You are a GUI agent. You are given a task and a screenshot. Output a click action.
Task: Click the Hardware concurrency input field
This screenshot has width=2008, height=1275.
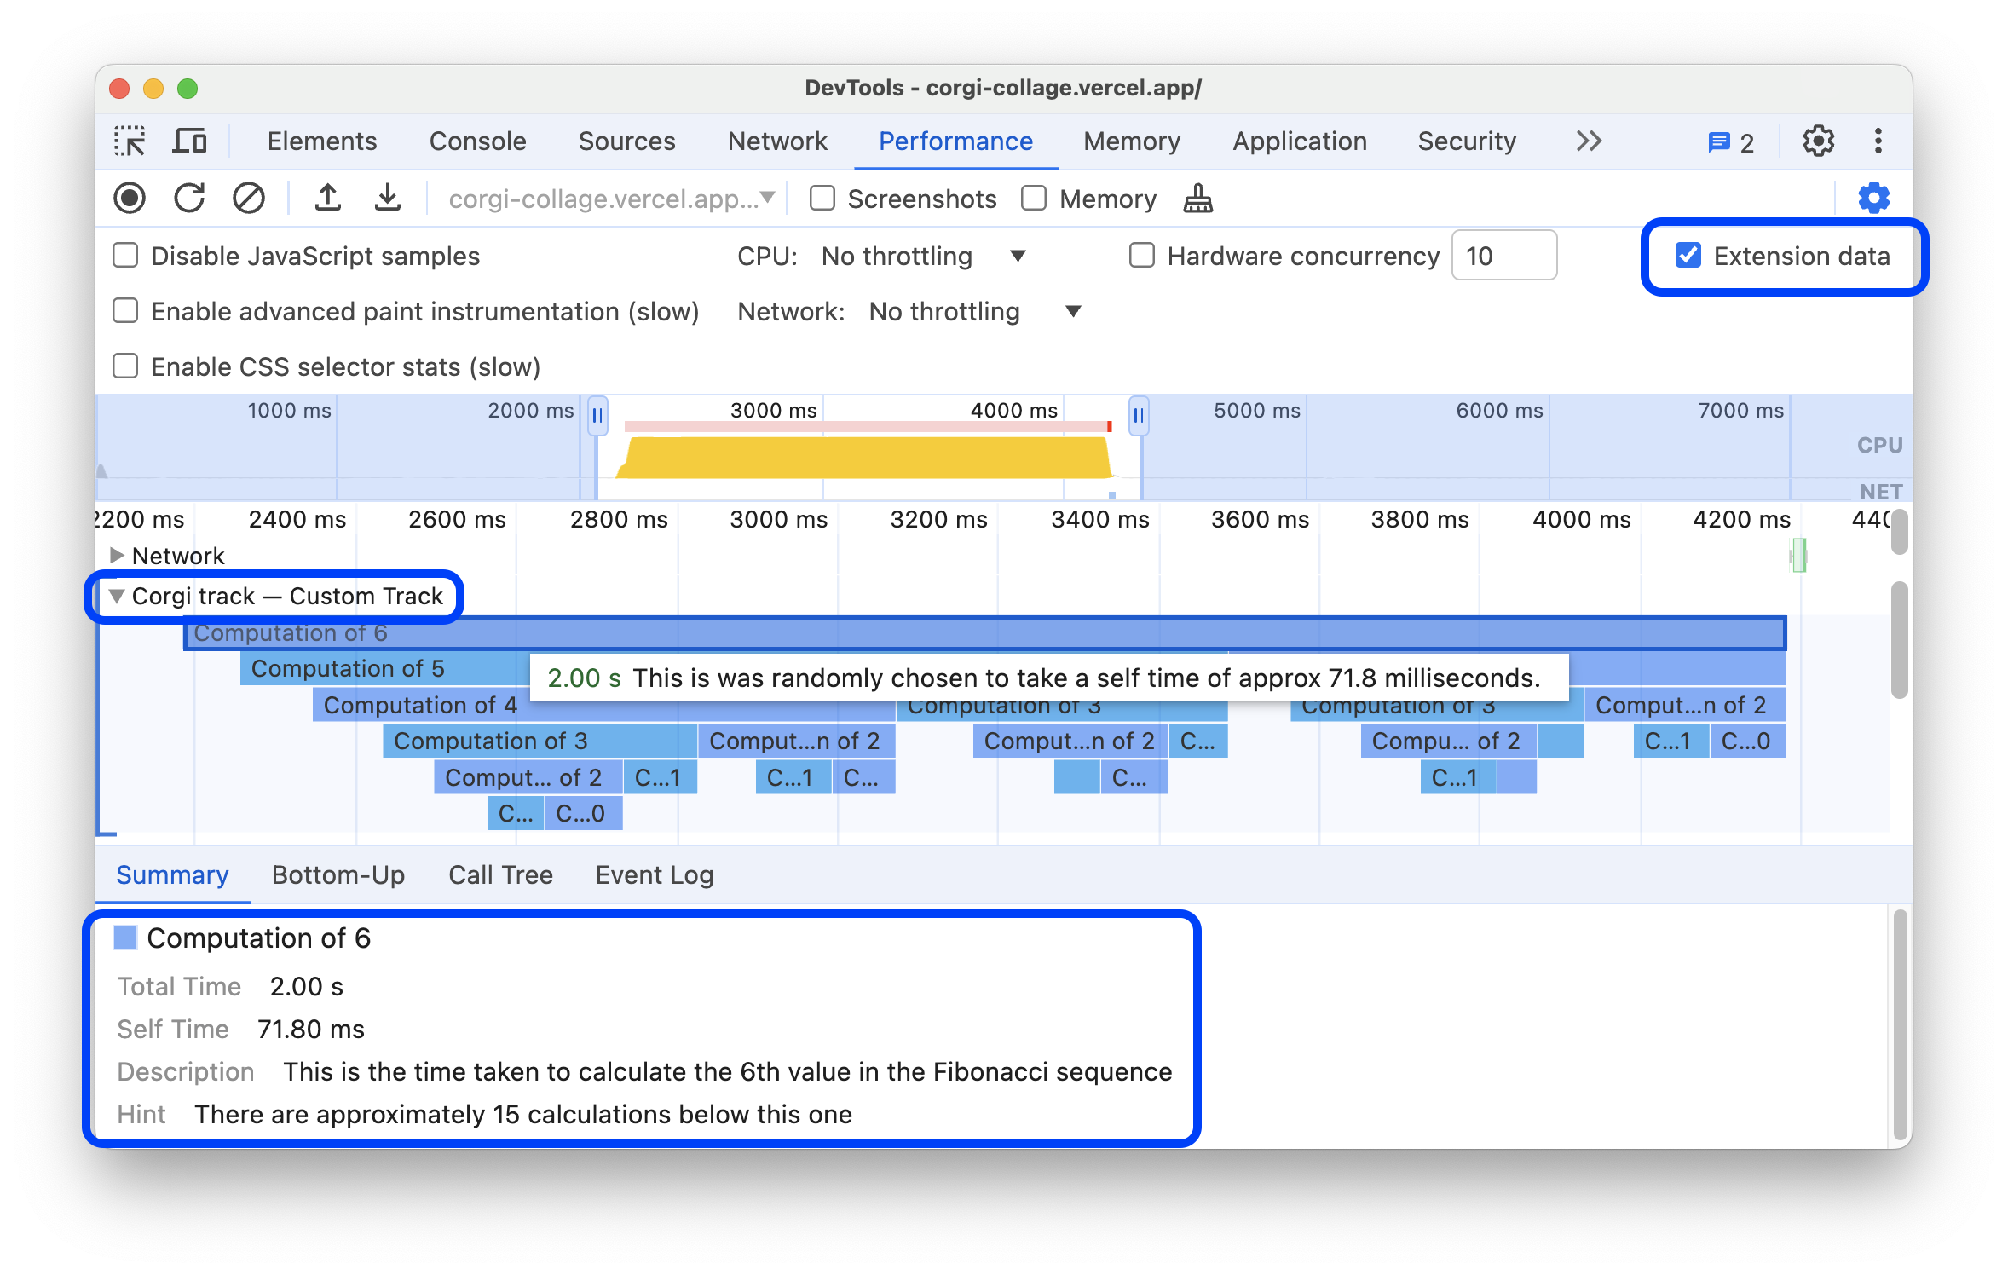point(1504,255)
